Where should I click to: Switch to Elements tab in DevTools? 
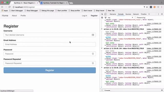[113, 14]
